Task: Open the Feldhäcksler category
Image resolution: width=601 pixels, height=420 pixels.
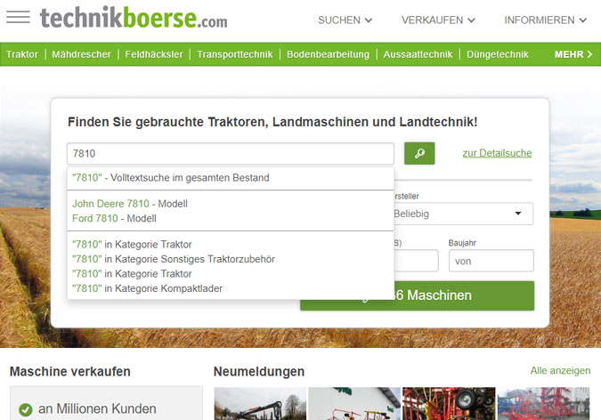Action: point(154,54)
